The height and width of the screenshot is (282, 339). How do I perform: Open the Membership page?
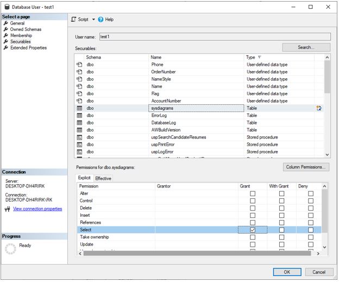point(21,35)
